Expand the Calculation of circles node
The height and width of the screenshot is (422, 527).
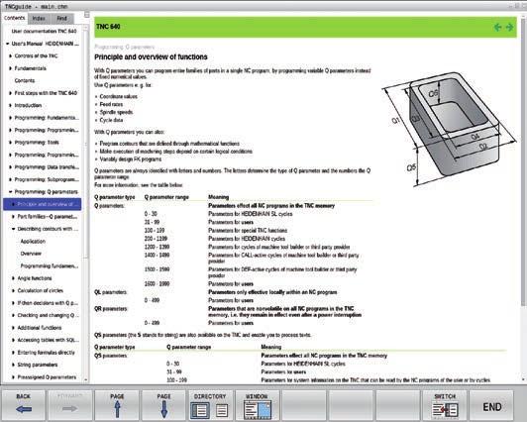(14, 290)
